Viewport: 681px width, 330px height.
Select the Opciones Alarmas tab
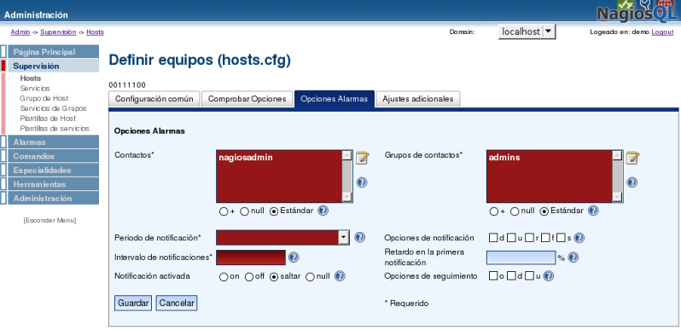pyautogui.click(x=335, y=99)
